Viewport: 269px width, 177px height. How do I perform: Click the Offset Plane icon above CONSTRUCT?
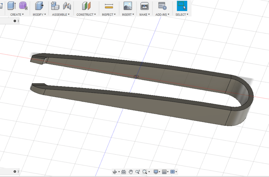(86, 6)
